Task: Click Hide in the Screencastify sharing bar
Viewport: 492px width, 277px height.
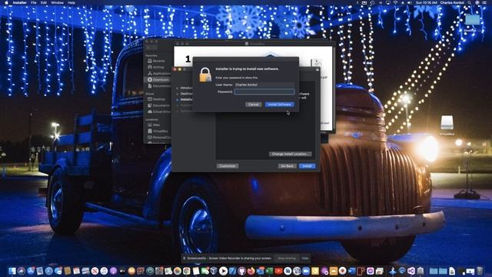Action: coord(305,259)
